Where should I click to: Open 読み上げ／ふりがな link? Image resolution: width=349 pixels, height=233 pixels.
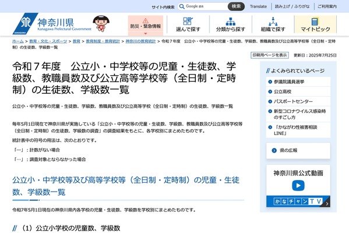tap(292, 6)
